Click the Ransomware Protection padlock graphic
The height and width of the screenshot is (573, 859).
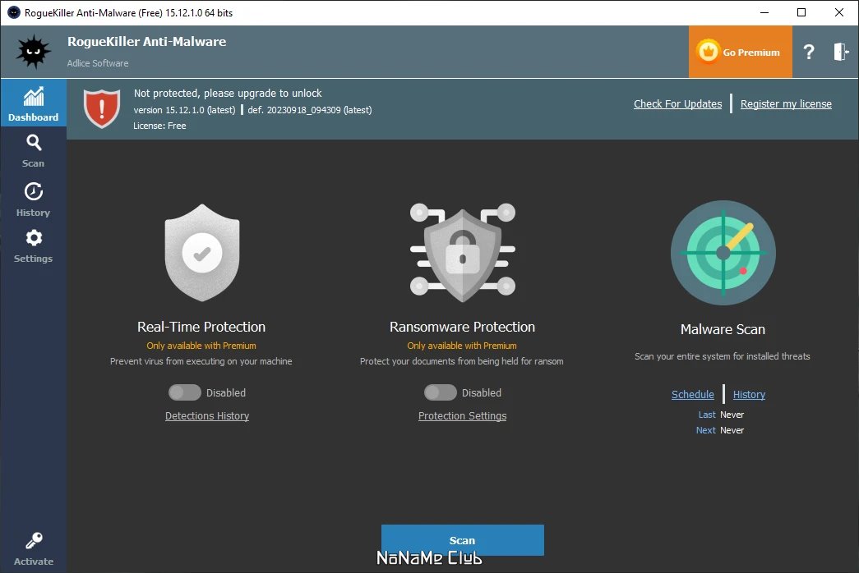(462, 253)
